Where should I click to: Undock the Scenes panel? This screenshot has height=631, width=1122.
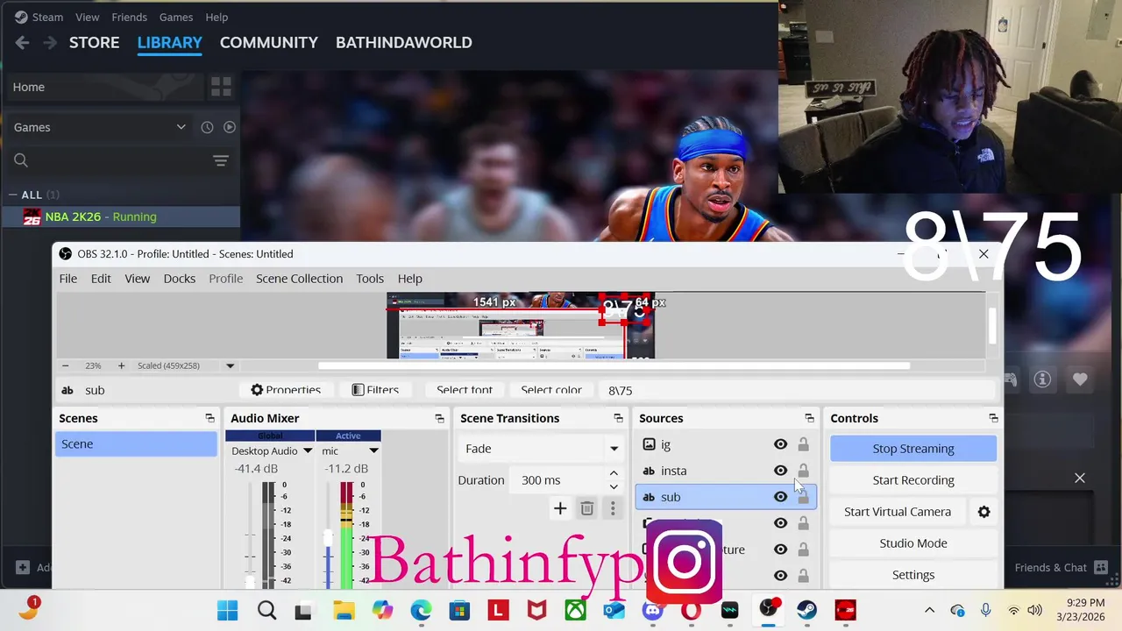click(209, 418)
